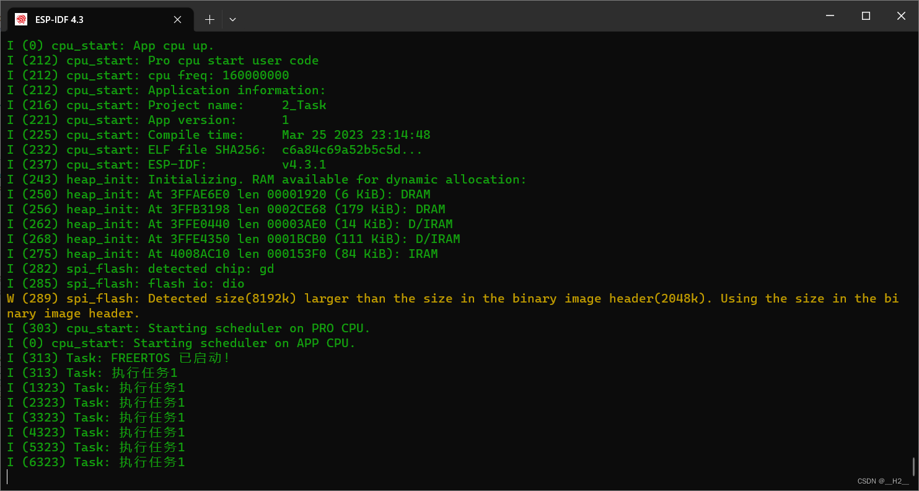This screenshot has width=919, height=491.
Task: Maximize the terminal window
Action: click(866, 16)
